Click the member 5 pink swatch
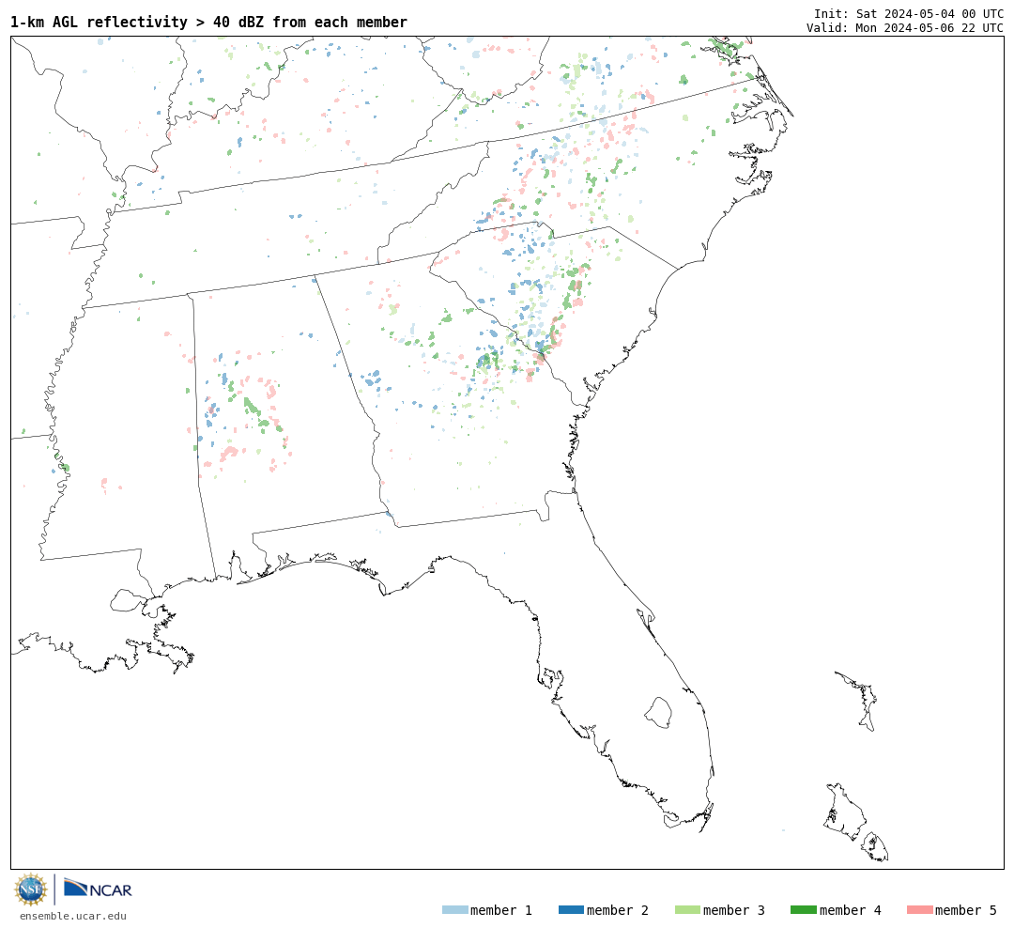Screen dimensions: 1014x928 tap(919, 910)
